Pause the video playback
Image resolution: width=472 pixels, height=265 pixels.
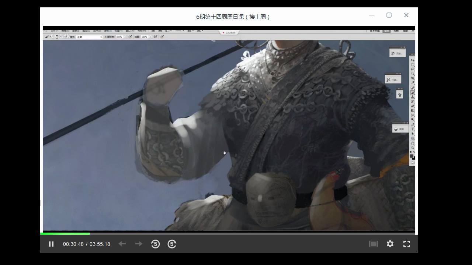click(51, 244)
